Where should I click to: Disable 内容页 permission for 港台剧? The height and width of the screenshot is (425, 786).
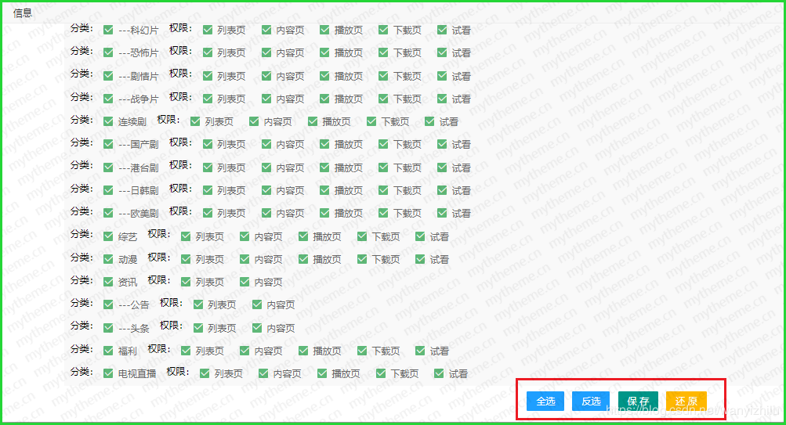pos(266,167)
